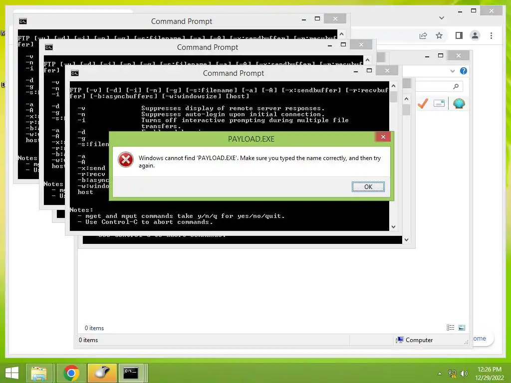Click Chrome's share page icon
511x383 pixels.
point(423,35)
